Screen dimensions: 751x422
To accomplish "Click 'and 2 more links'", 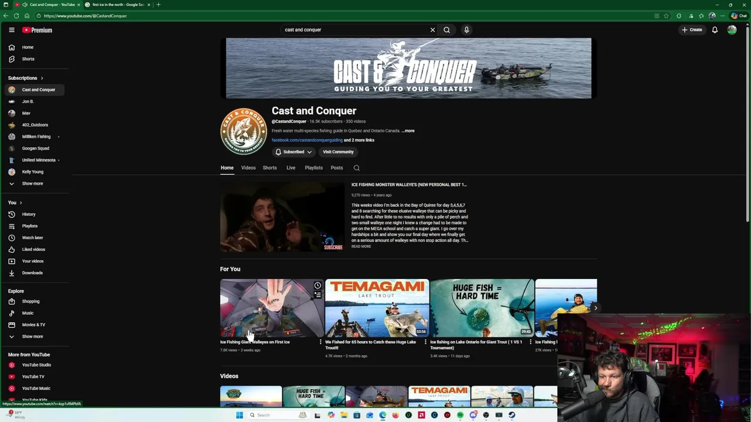I will 359,141.
